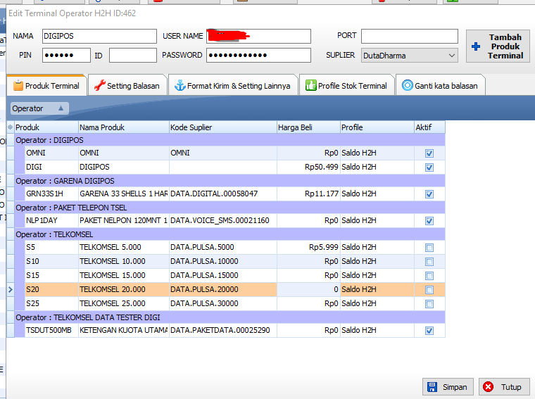Click the grid column chooser asterisk
Screen dimensions: 535x399
click(10, 127)
